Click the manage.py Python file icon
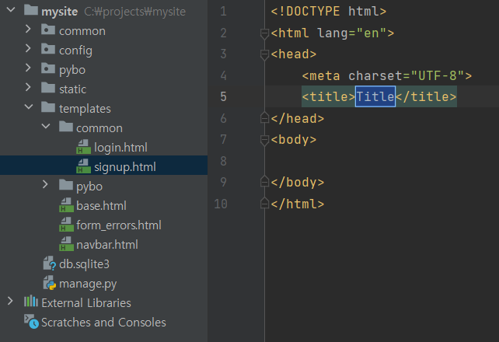This screenshot has height=342, width=499. (49, 283)
